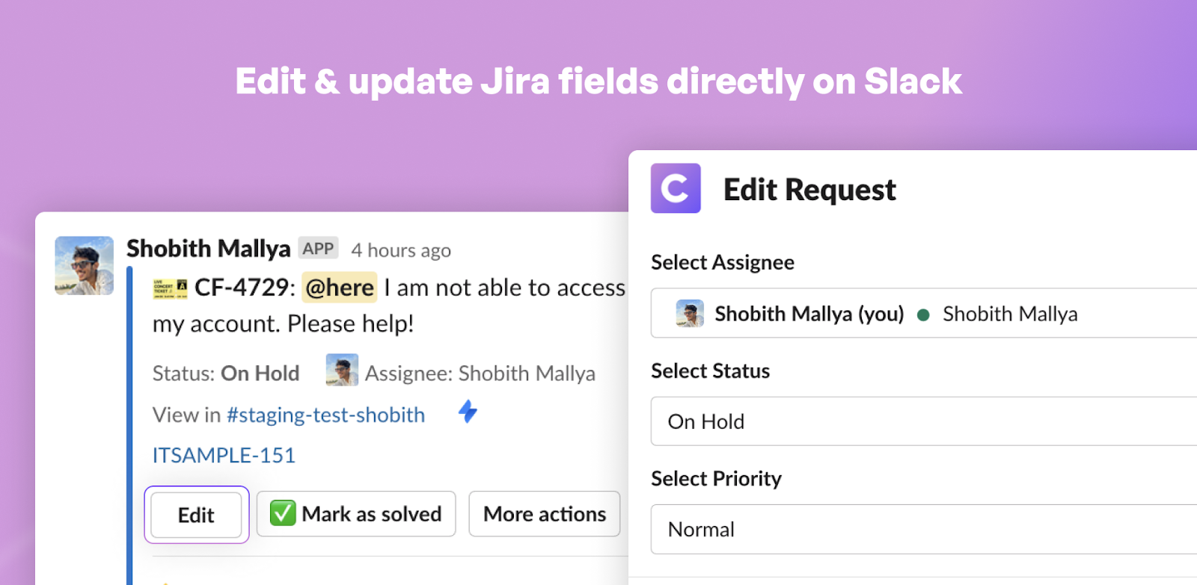1197x585 pixels.
Task: Open the Select Status dropdown showing On Hold
Action: [924, 421]
